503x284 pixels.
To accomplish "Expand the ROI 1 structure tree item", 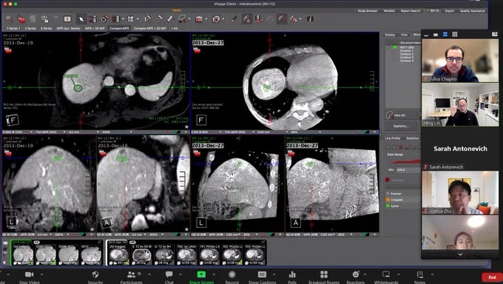I will click(388, 47).
